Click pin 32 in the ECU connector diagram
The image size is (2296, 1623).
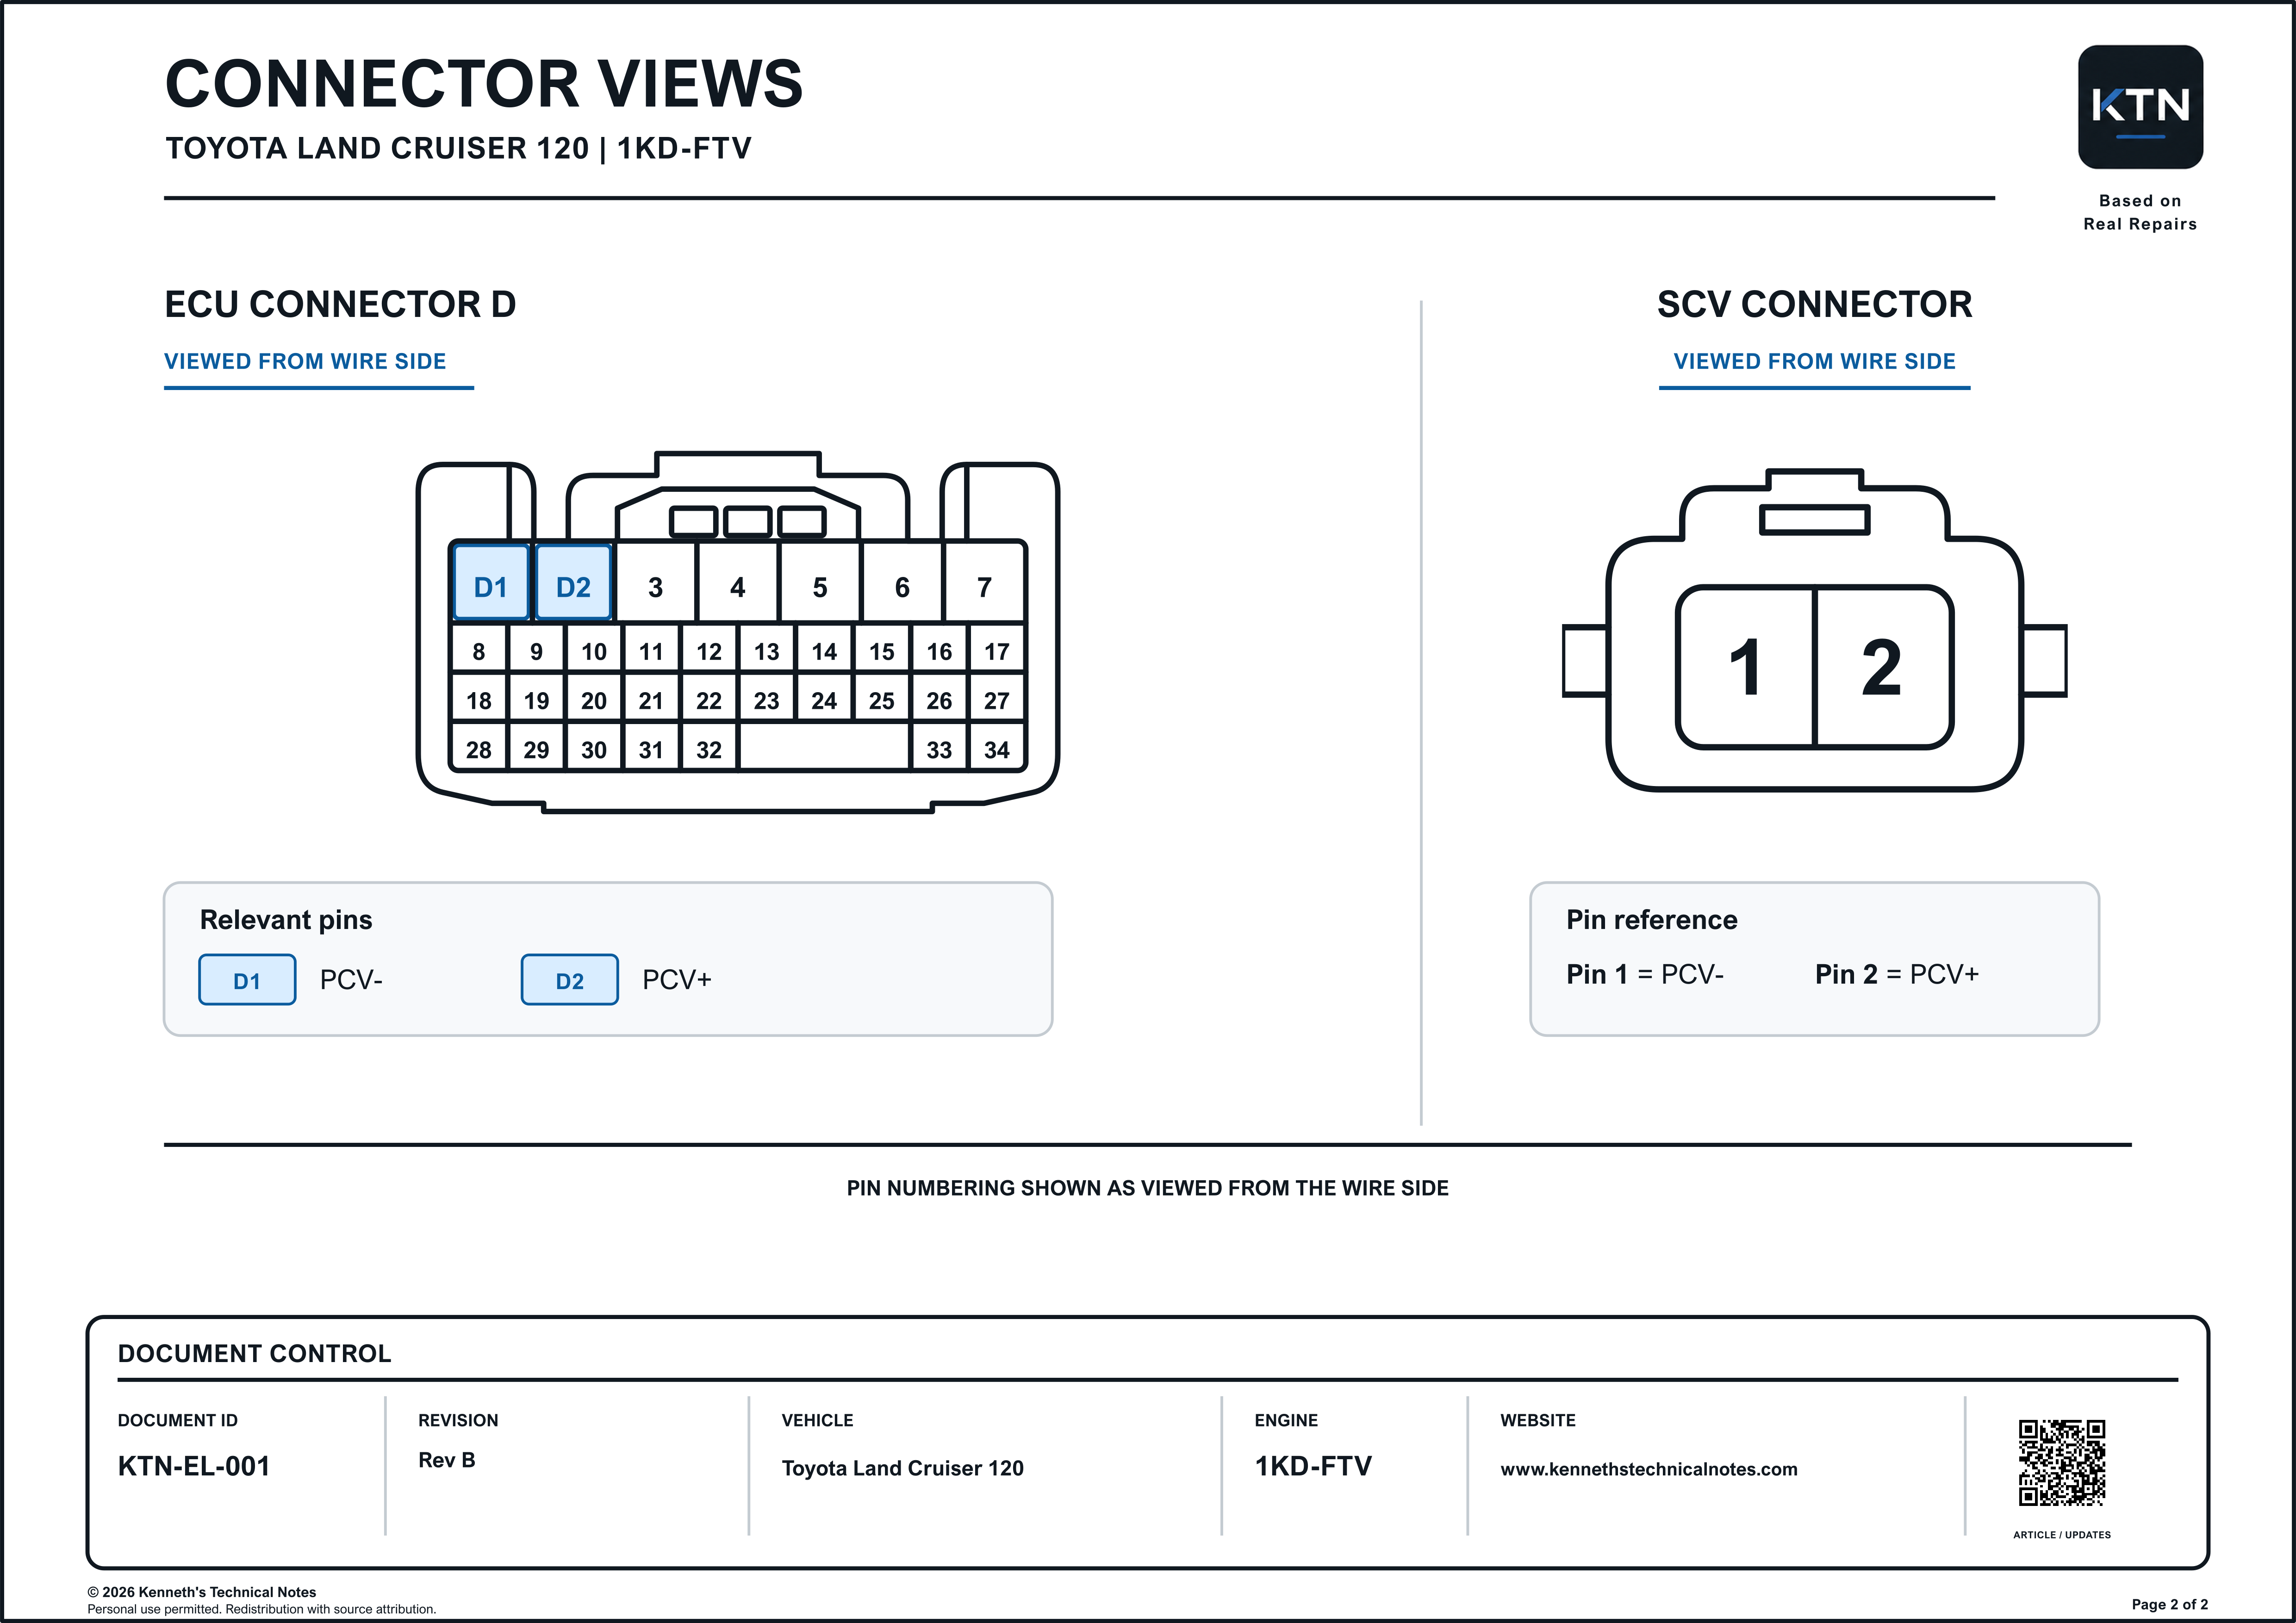click(x=709, y=748)
